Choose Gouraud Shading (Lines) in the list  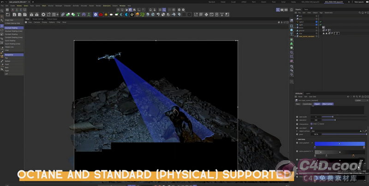click(14, 31)
